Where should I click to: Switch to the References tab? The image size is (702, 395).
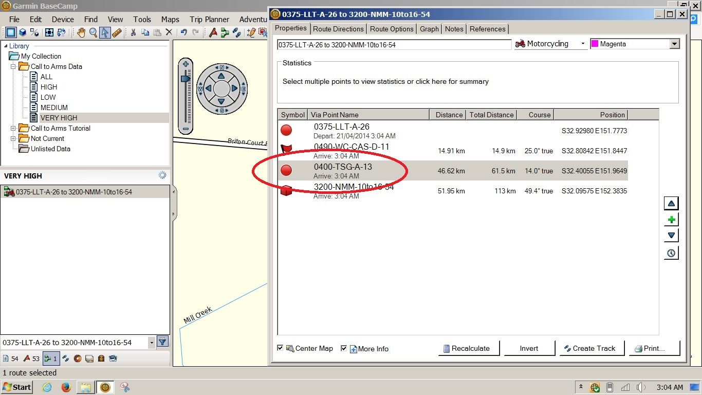[x=488, y=29]
